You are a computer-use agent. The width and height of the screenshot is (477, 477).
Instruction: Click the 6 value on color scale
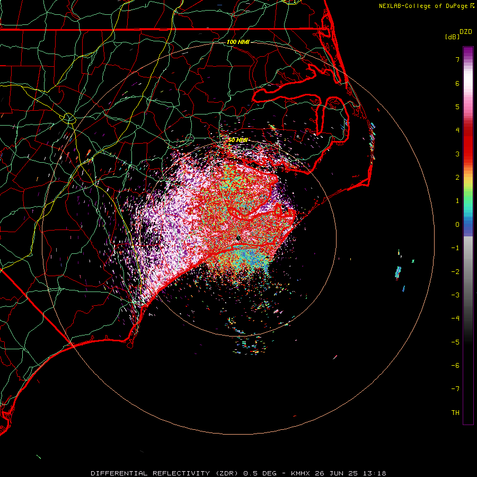(457, 83)
